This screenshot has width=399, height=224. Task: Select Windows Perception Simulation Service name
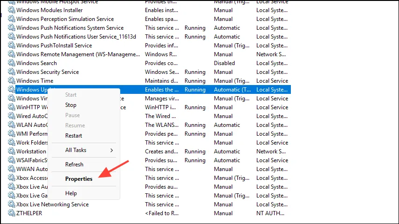[x=65, y=19]
